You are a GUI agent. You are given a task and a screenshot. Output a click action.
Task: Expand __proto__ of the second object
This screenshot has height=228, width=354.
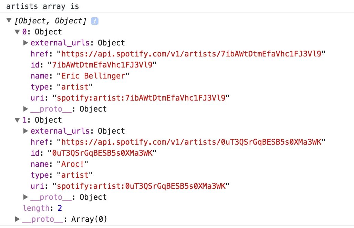[25, 197]
